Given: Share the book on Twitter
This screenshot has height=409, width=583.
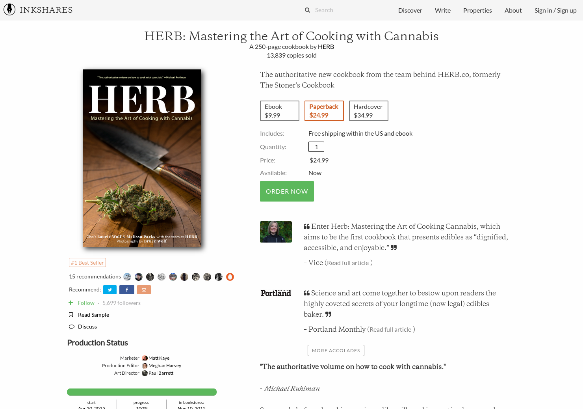Looking at the screenshot, I should [110, 289].
